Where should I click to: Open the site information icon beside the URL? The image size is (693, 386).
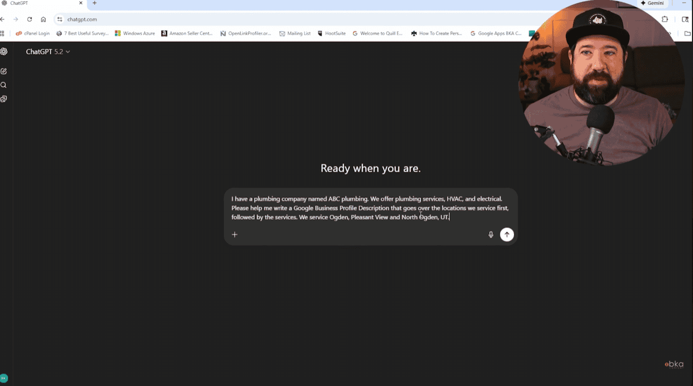click(x=60, y=19)
